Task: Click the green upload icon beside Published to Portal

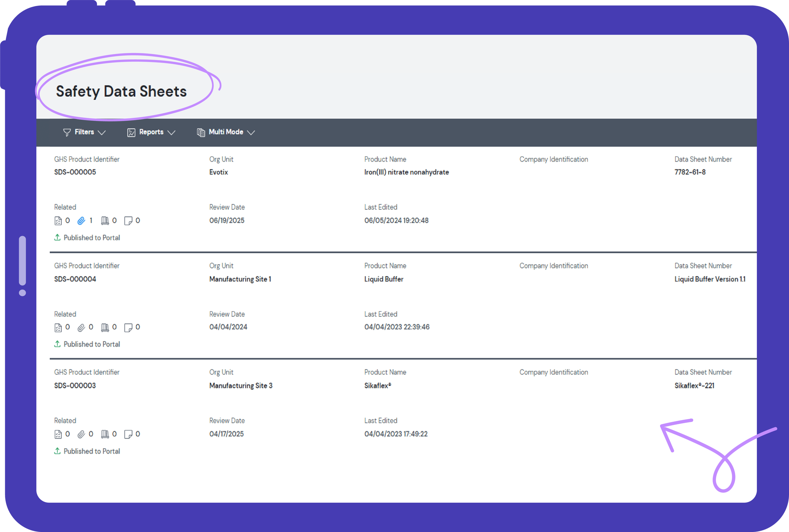Action: pyautogui.click(x=57, y=237)
